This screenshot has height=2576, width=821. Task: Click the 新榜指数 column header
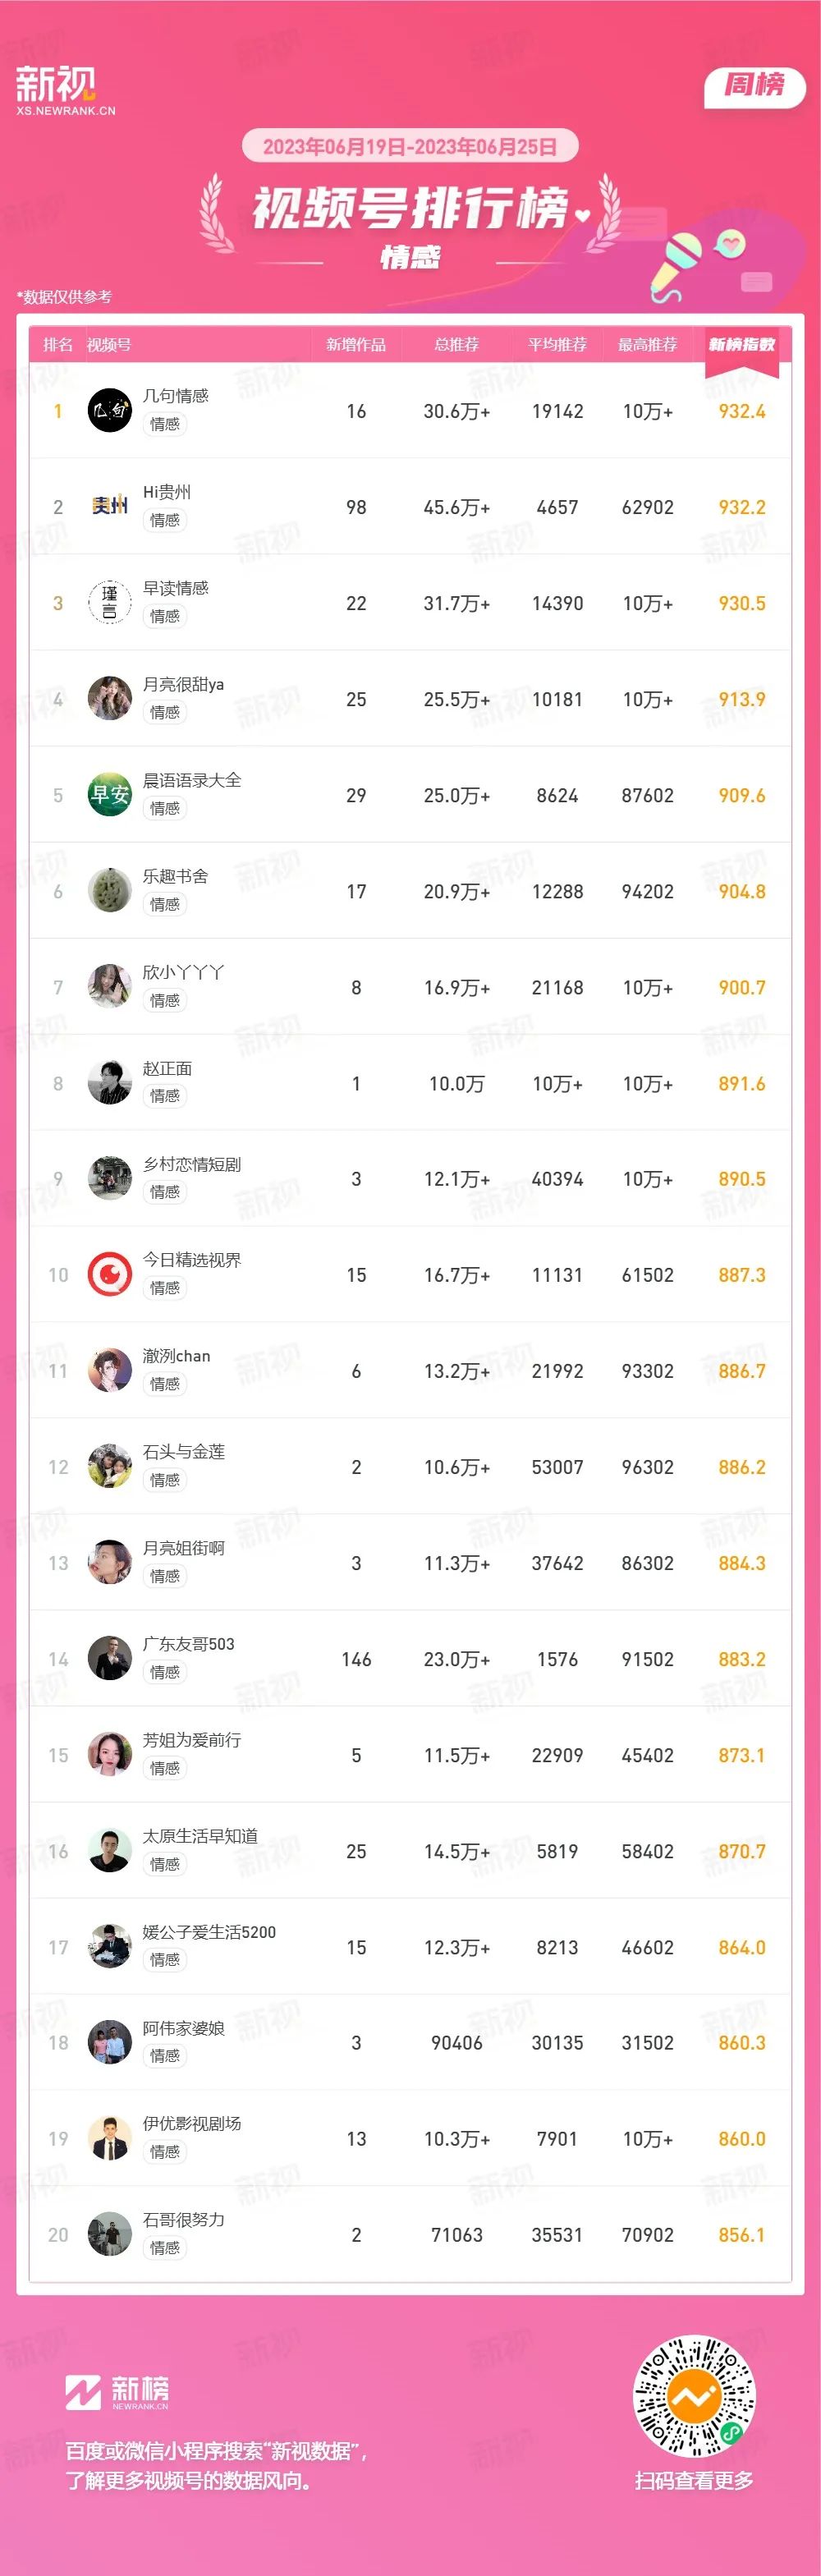[742, 344]
